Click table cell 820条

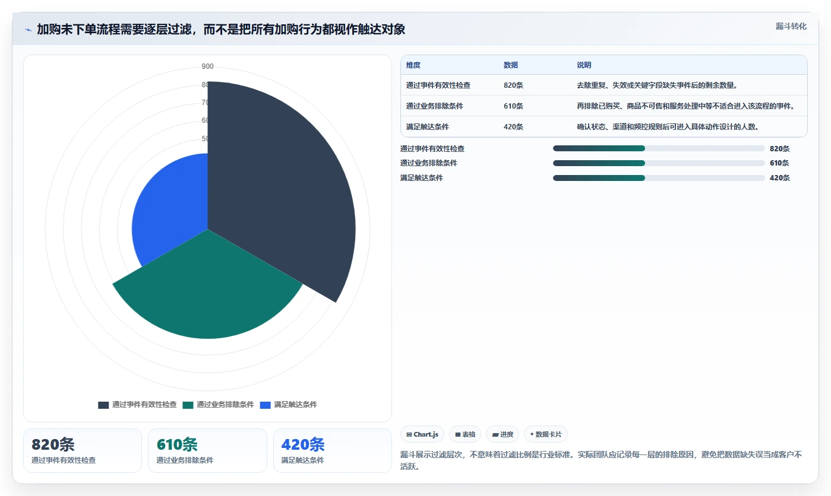[x=513, y=85]
